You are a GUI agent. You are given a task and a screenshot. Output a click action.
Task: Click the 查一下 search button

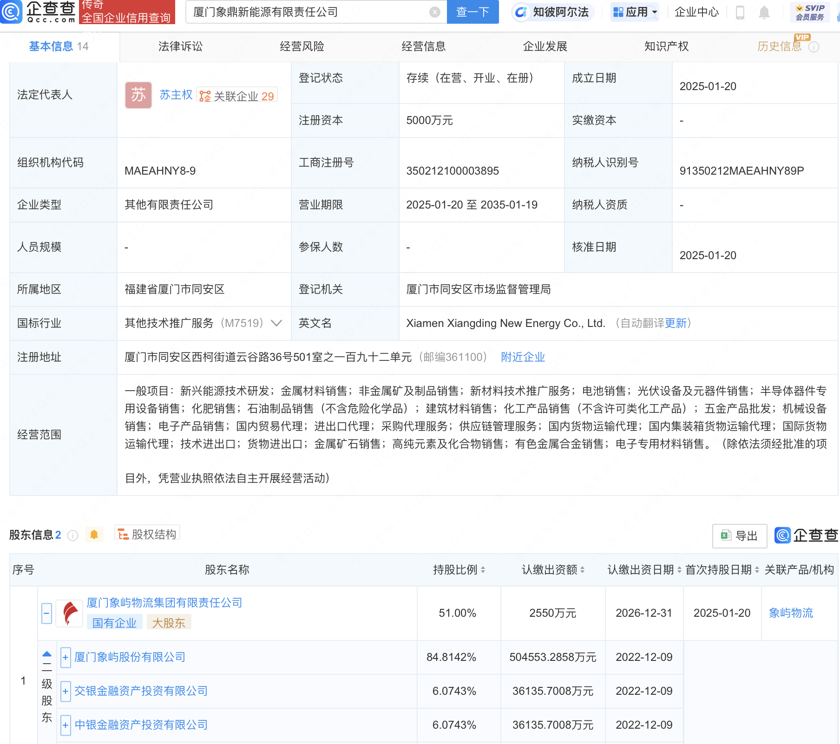[x=472, y=12]
